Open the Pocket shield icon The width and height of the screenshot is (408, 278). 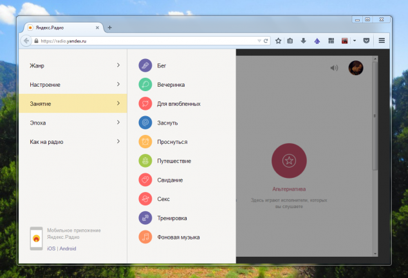pos(366,40)
